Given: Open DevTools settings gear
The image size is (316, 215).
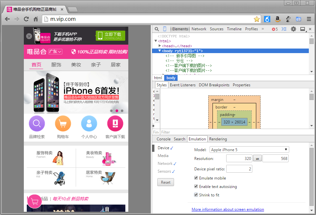Looking at the screenshot, I should tap(293, 29).
